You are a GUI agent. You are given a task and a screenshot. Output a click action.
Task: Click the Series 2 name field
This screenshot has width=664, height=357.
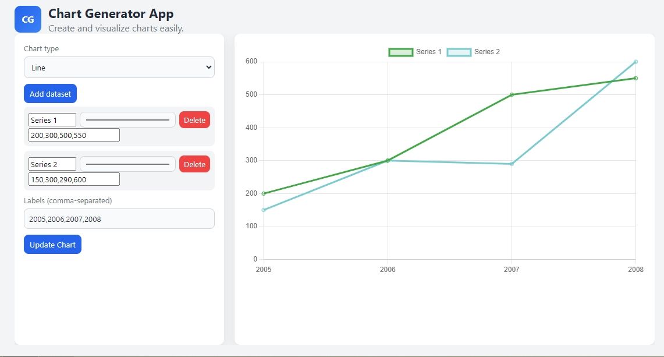coord(52,164)
